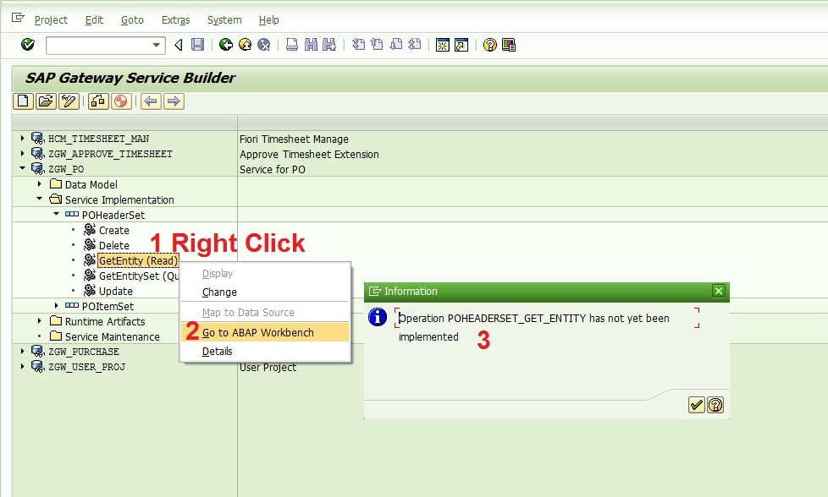
Task: Click the Previous Page icon
Action: (377, 45)
